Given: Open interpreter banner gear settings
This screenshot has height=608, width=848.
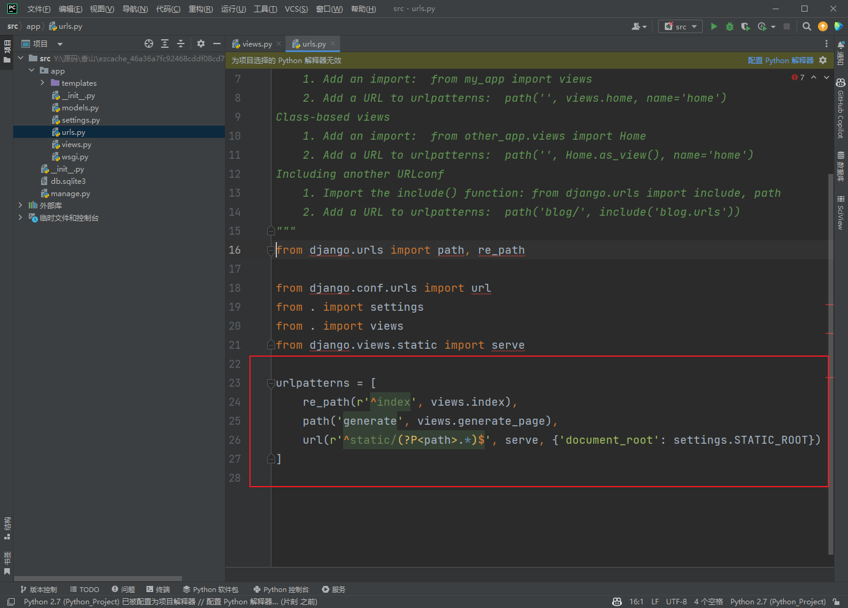Looking at the screenshot, I should (823, 60).
